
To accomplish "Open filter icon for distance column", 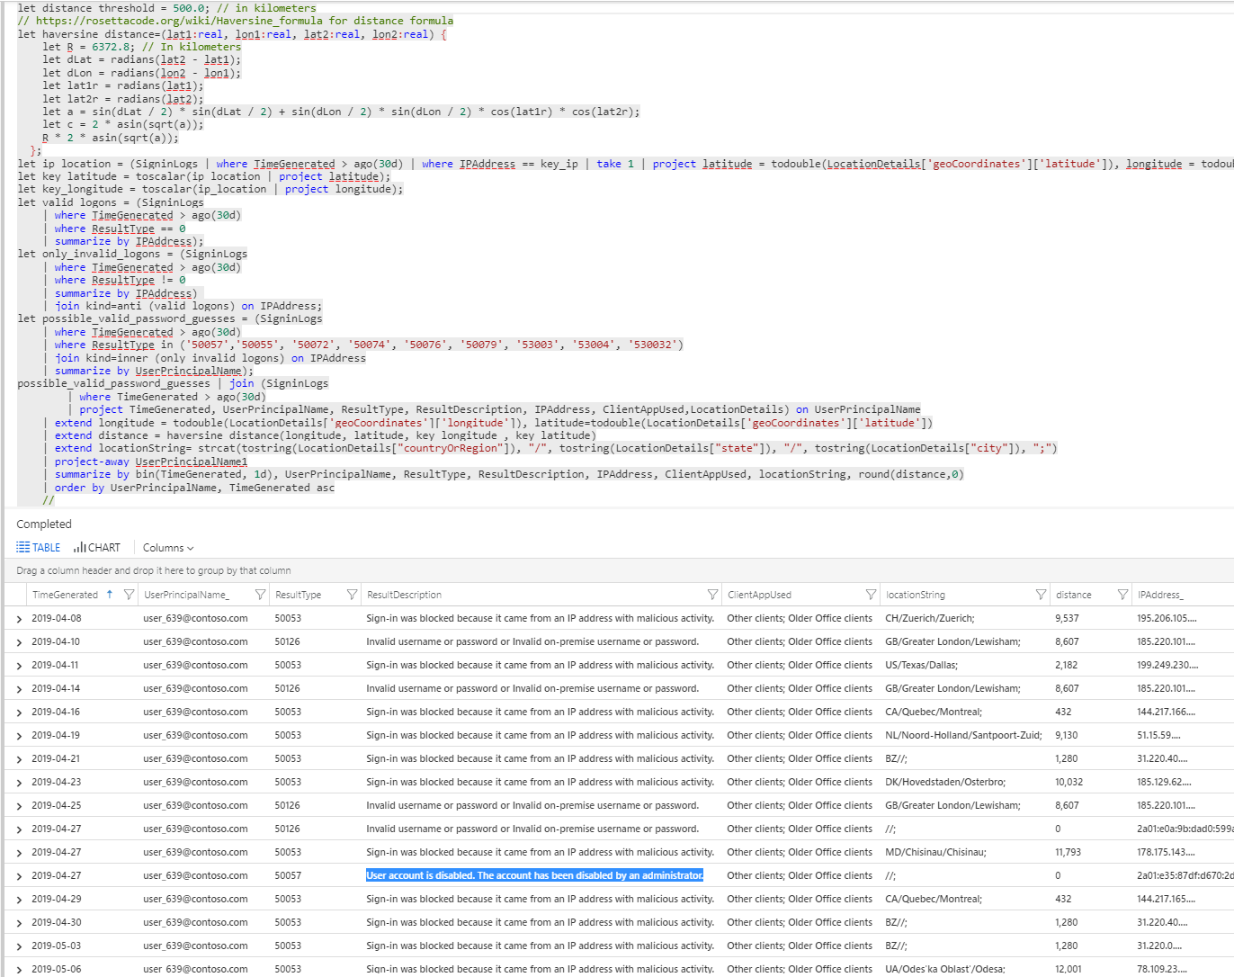I will click(x=1122, y=595).
